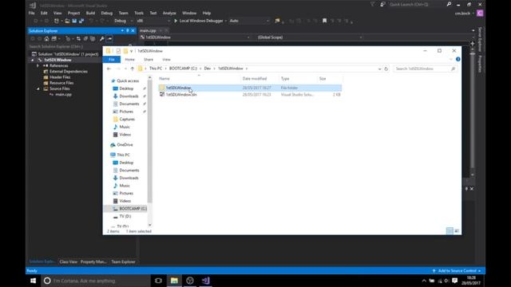Viewport: 511px width, 287px height.
Task: Open the View tab in File Explorer
Action: point(166,60)
